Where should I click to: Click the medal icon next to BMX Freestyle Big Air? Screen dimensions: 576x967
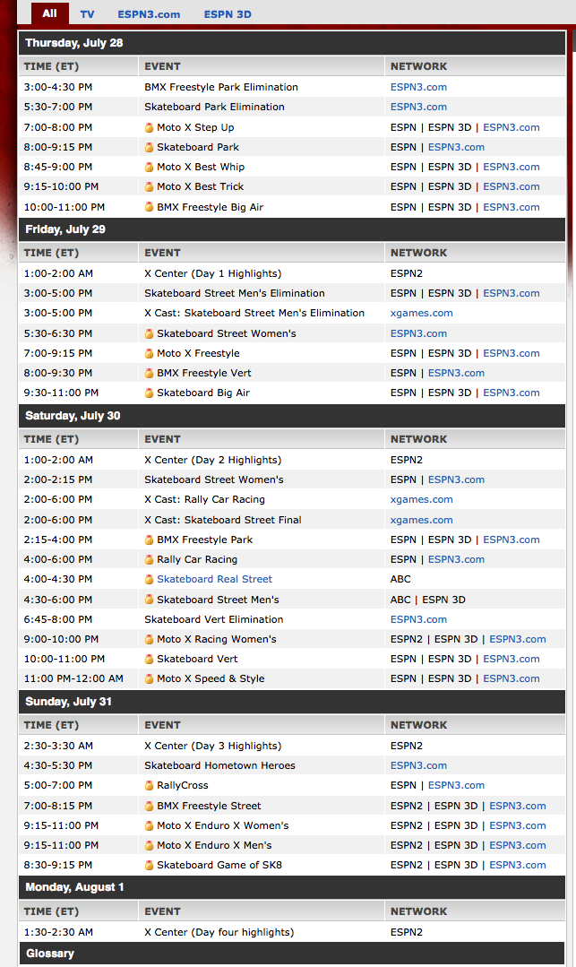pos(150,207)
